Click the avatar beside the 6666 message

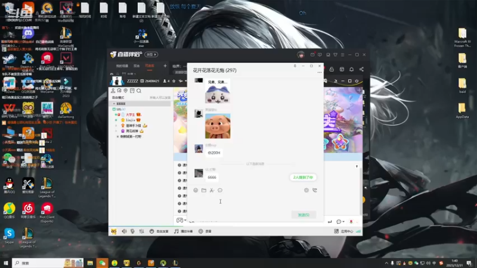pos(199,173)
